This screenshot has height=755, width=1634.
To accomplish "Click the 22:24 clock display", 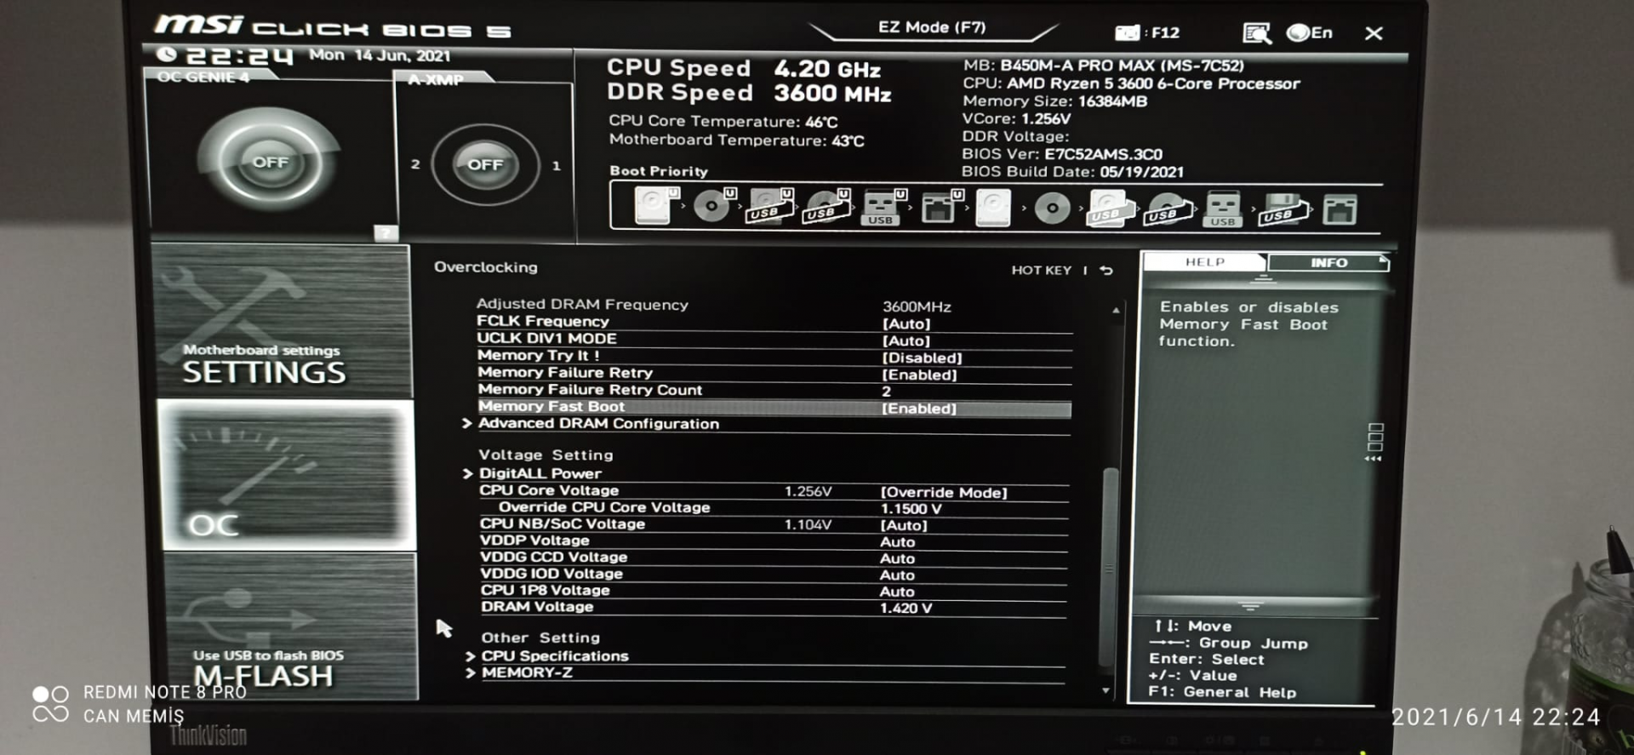I will [x=238, y=56].
